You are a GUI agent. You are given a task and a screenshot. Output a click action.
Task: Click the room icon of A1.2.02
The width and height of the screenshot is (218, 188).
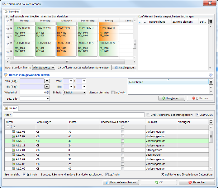(13, 155)
